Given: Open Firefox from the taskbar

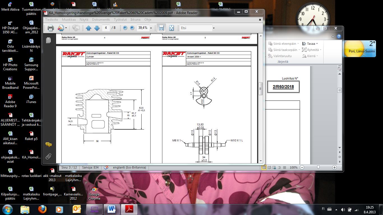Looking at the screenshot, I should click(42, 209).
